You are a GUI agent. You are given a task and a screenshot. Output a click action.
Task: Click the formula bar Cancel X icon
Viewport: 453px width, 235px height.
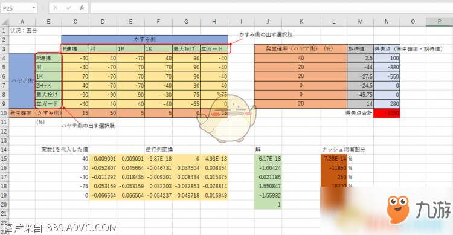56,8
